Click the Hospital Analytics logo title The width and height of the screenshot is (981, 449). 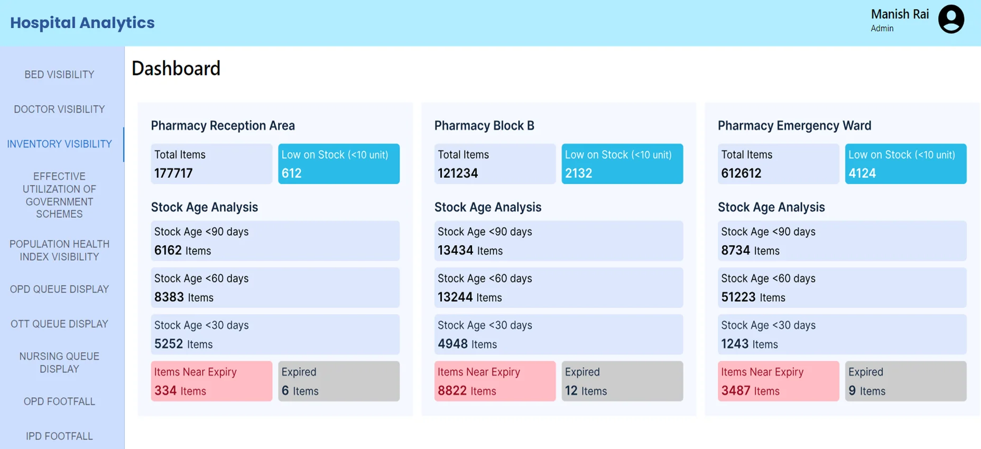coord(82,23)
